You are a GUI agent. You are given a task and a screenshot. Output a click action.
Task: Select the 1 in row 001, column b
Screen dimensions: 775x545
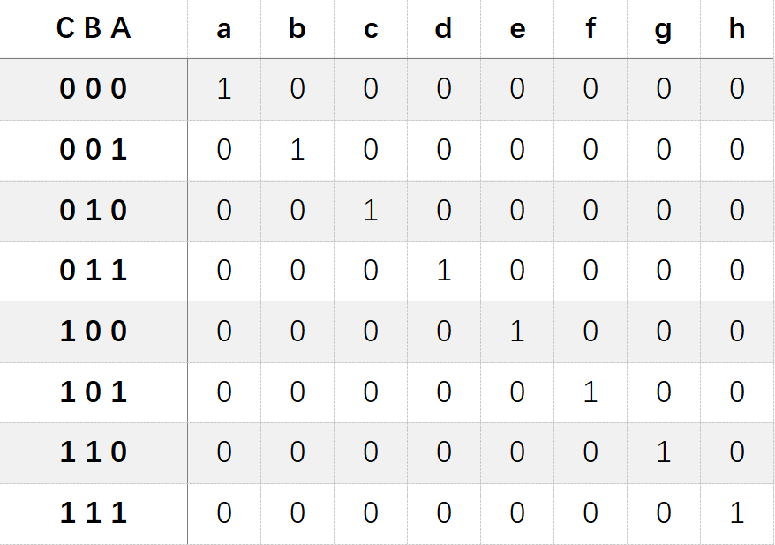(297, 150)
